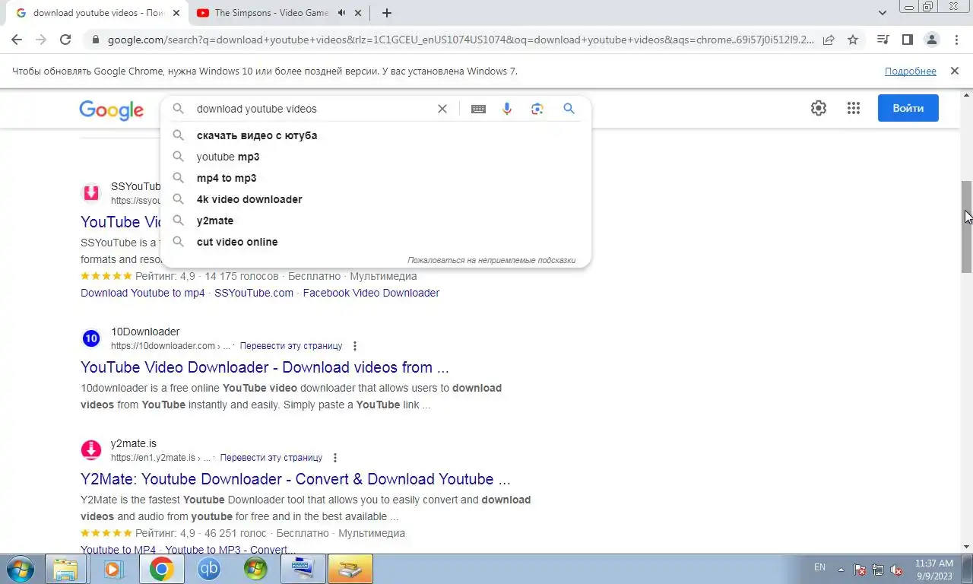Open the tab search dropdown arrow

tap(883, 13)
